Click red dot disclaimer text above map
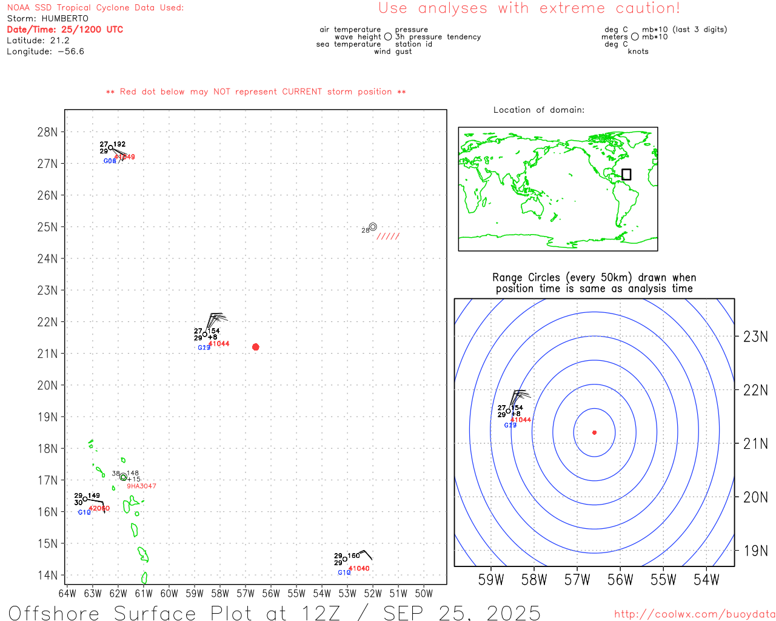This screenshot has width=776, height=621. click(256, 92)
